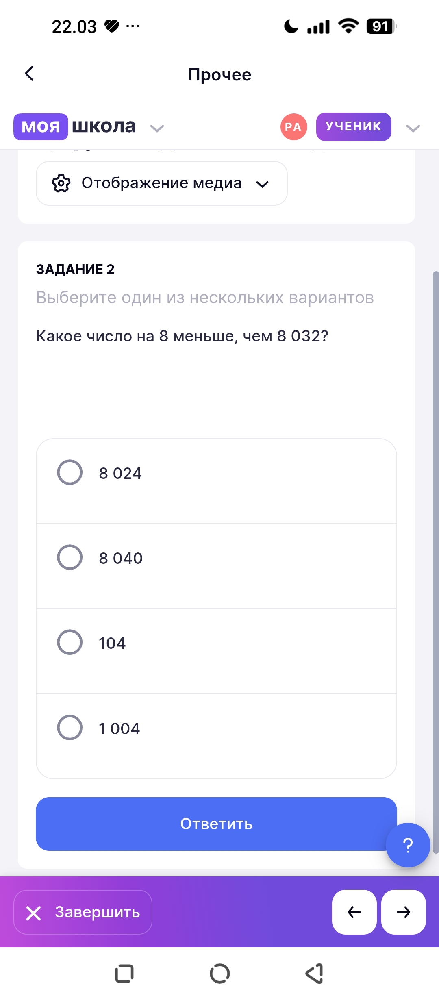
Task: Expand chevron next to Ученик role
Action: click(x=413, y=128)
